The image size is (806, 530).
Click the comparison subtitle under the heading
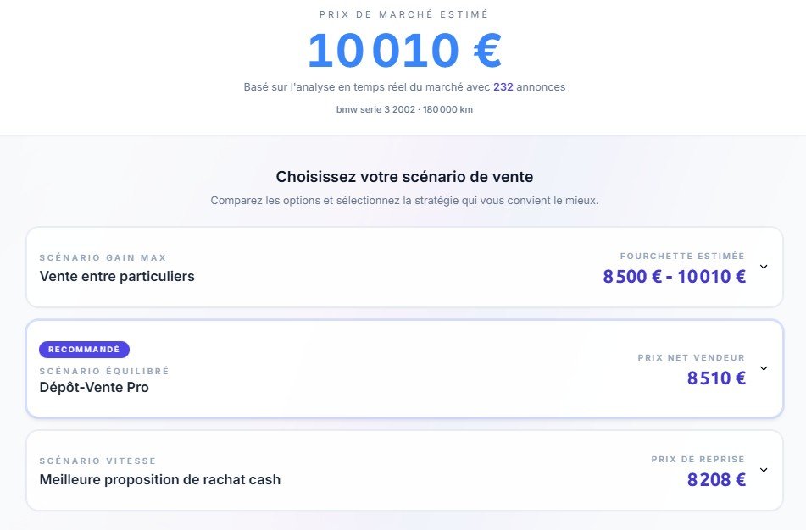[403, 201]
